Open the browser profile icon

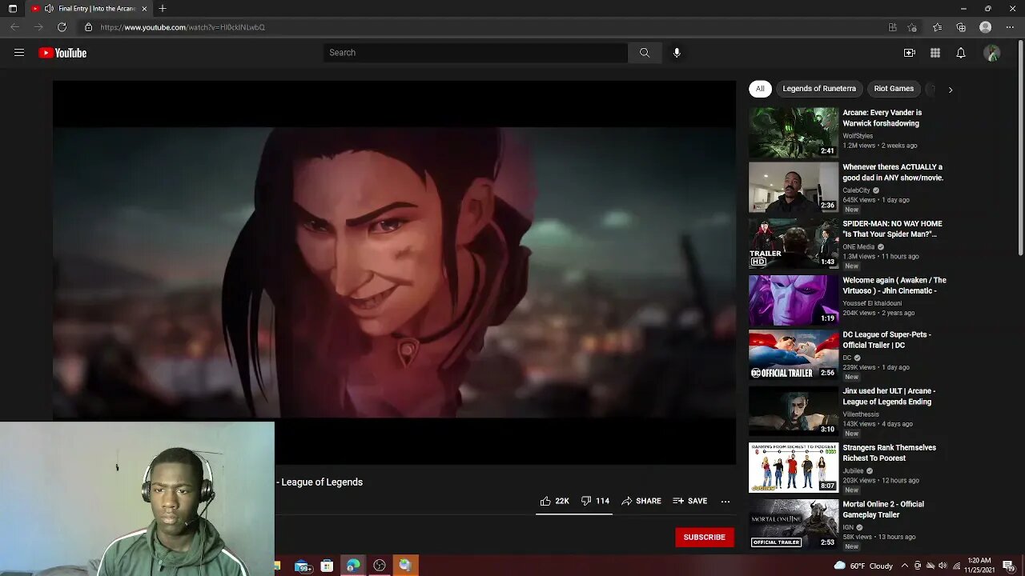click(x=986, y=27)
